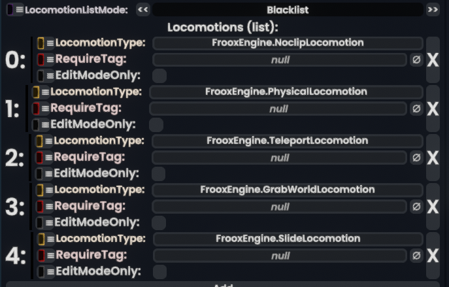The width and height of the screenshot is (449, 287).
Task: Select the TeleportLocomotion type field
Action: click(x=287, y=141)
